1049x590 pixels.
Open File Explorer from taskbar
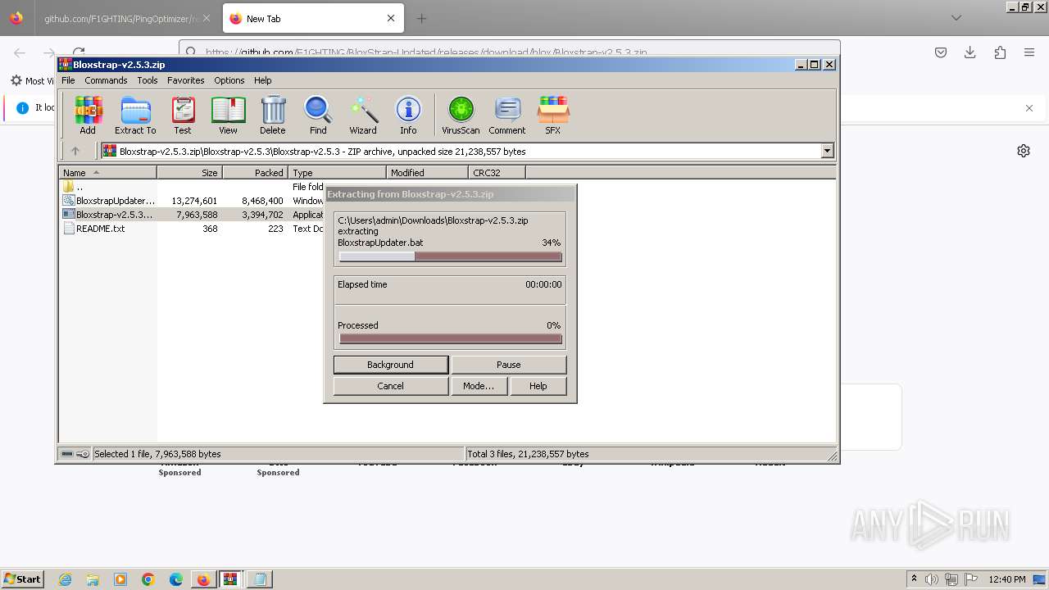pyautogui.click(x=93, y=579)
